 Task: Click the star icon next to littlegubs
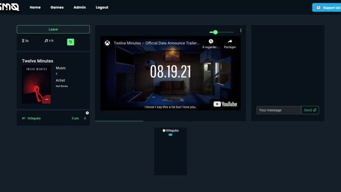click(x=164, y=130)
